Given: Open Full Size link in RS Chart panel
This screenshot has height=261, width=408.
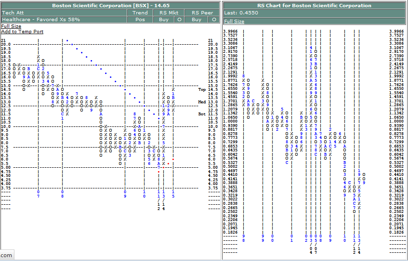Looking at the screenshot, I should tap(234, 21).
